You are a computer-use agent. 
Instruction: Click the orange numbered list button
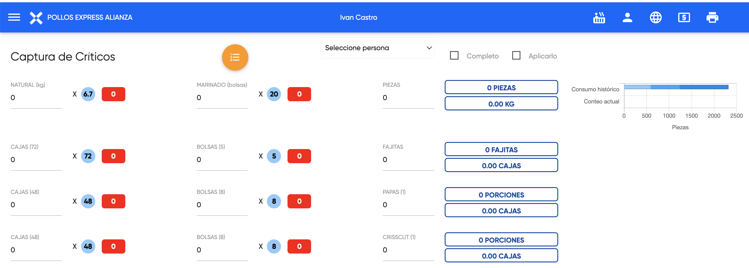point(234,57)
